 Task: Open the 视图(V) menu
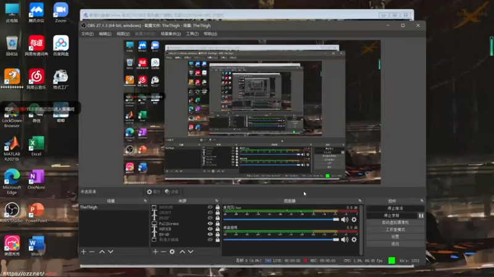click(x=123, y=34)
